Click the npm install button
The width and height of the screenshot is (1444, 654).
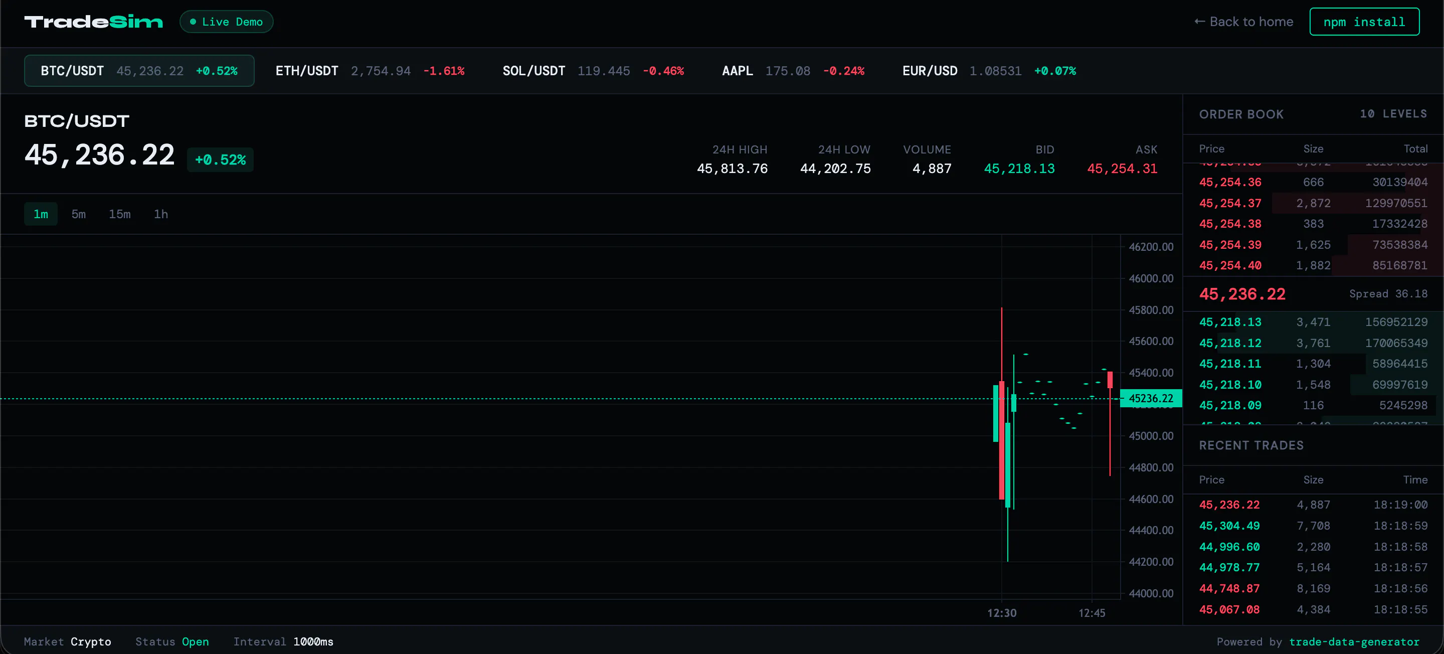(x=1364, y=22)
